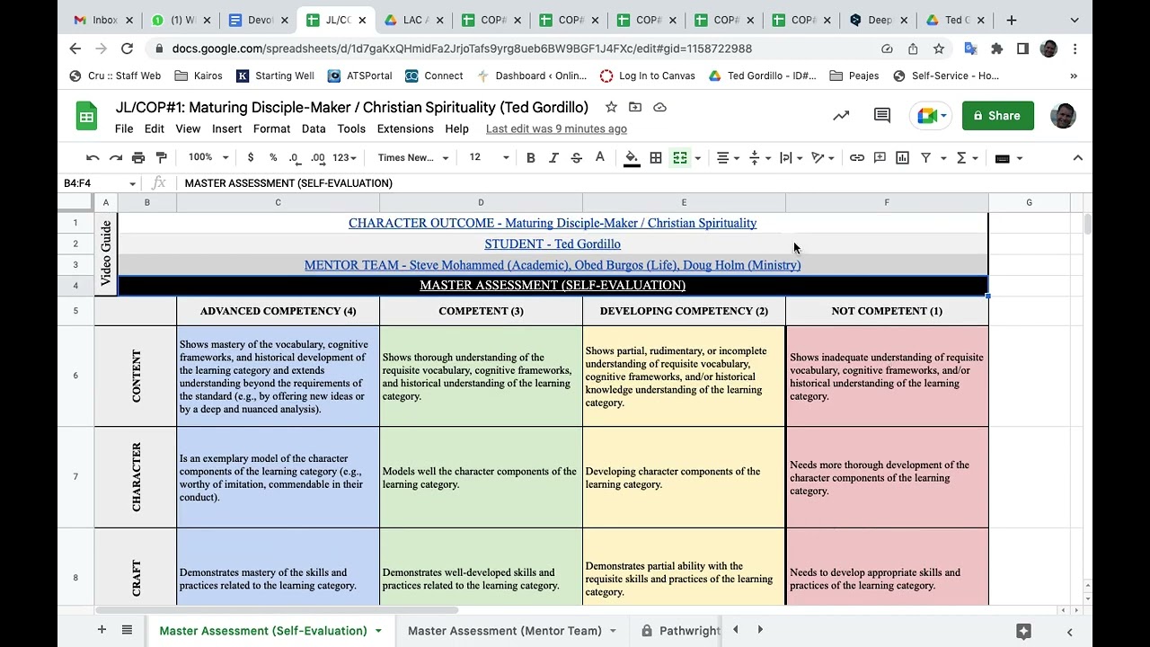Open vertical align dropdown
1150x647 pixels.
[x=759, y=158]
